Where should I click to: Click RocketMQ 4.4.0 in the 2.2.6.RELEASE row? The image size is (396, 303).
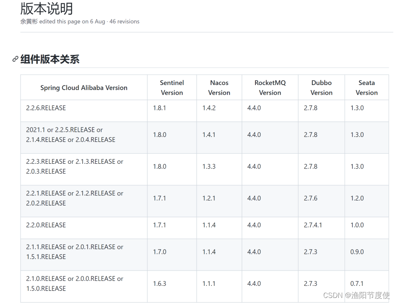(x=254, y=108)
